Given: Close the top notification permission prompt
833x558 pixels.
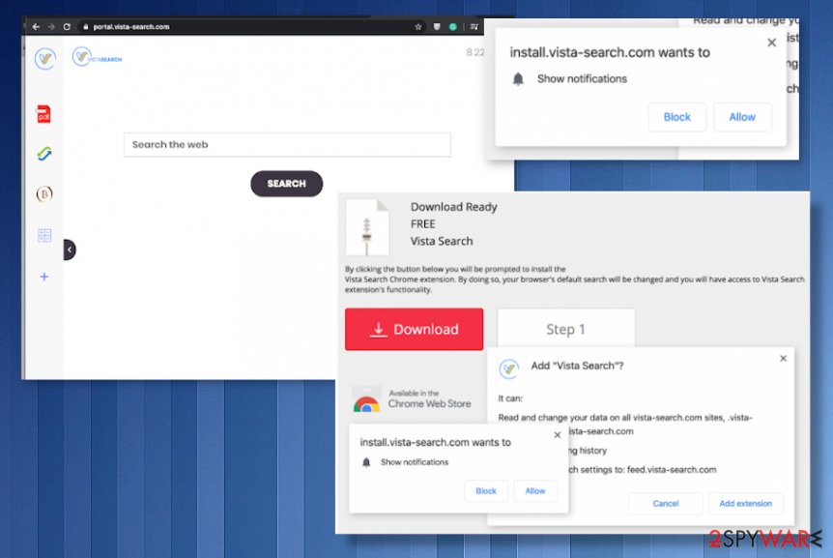Looking at the screenshot, I should click(771, 43).
